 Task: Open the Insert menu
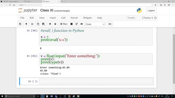pos(53,18)
